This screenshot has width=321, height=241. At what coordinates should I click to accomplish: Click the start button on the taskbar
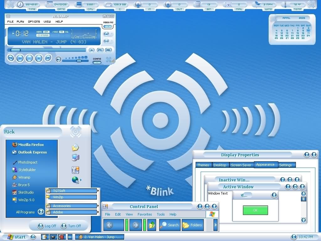click(17, 237)
